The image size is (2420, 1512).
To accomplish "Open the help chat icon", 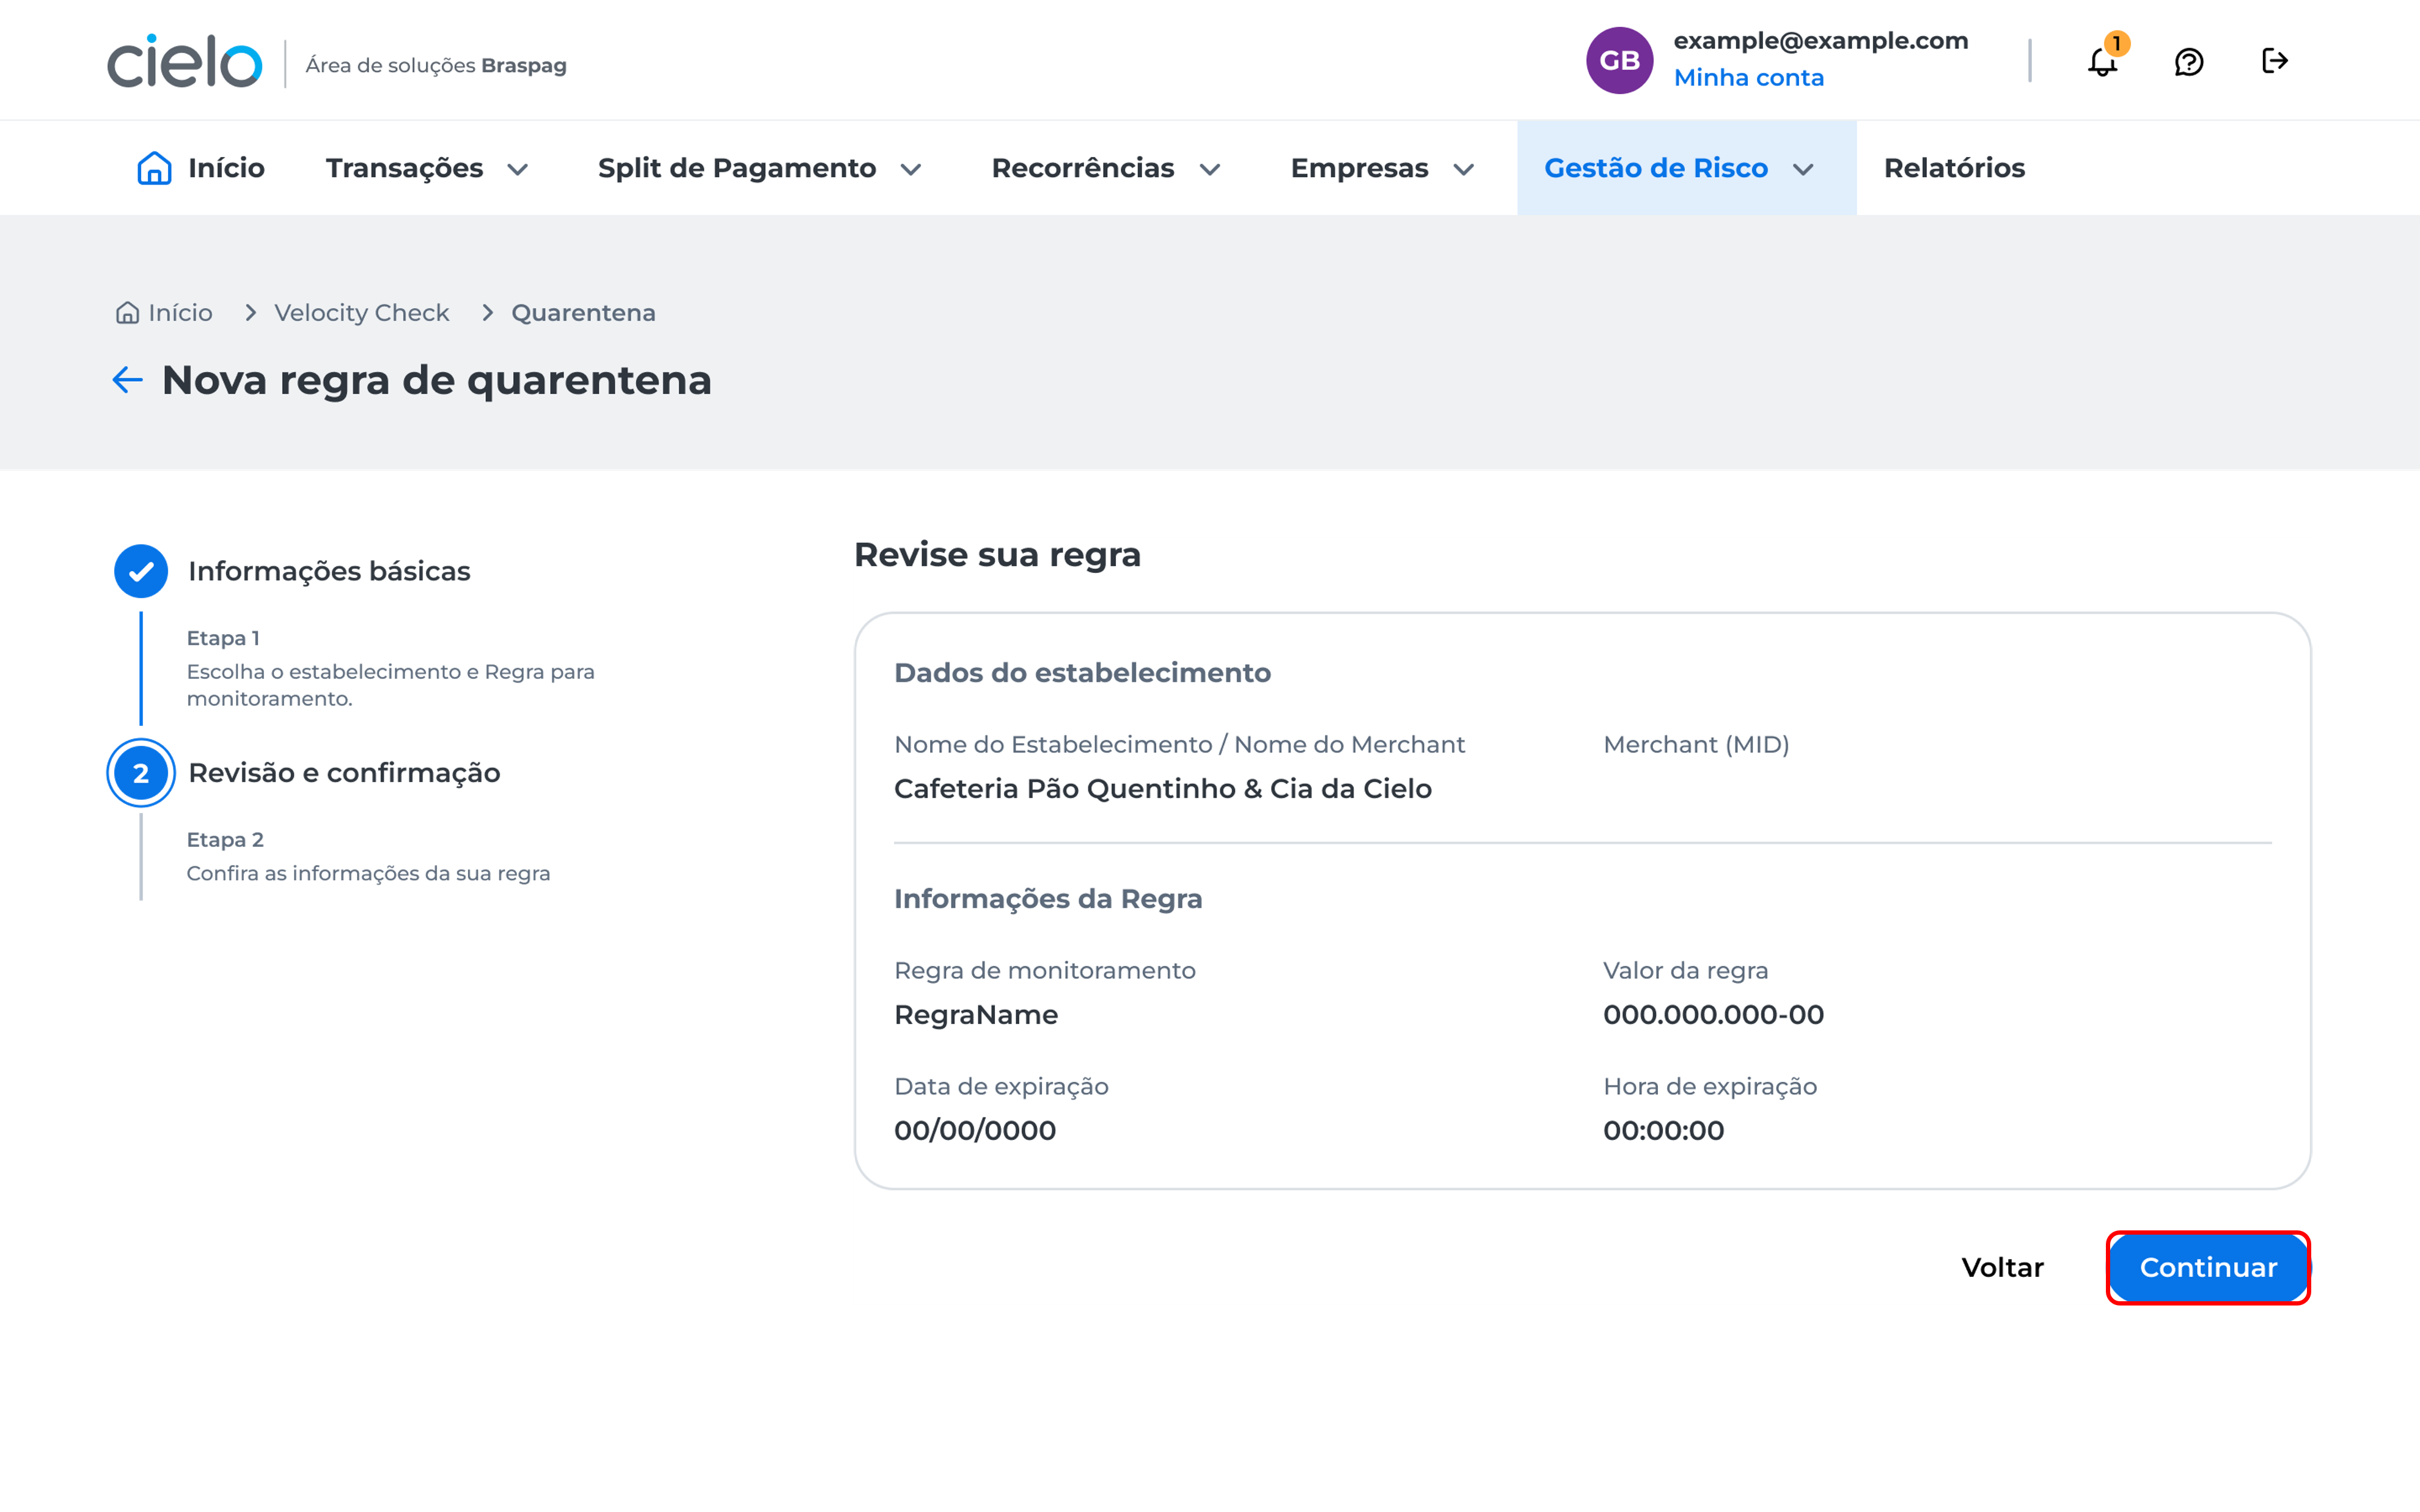I will [x=2189, y=62].
